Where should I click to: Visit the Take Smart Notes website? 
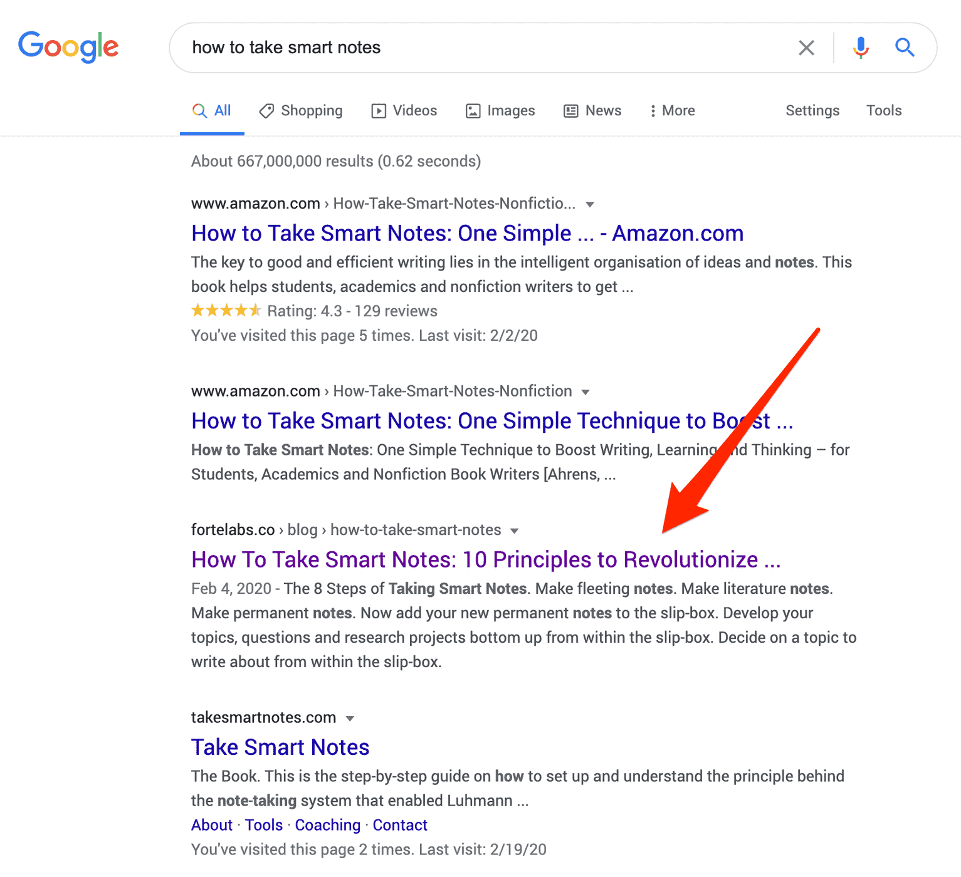point(280,747)
